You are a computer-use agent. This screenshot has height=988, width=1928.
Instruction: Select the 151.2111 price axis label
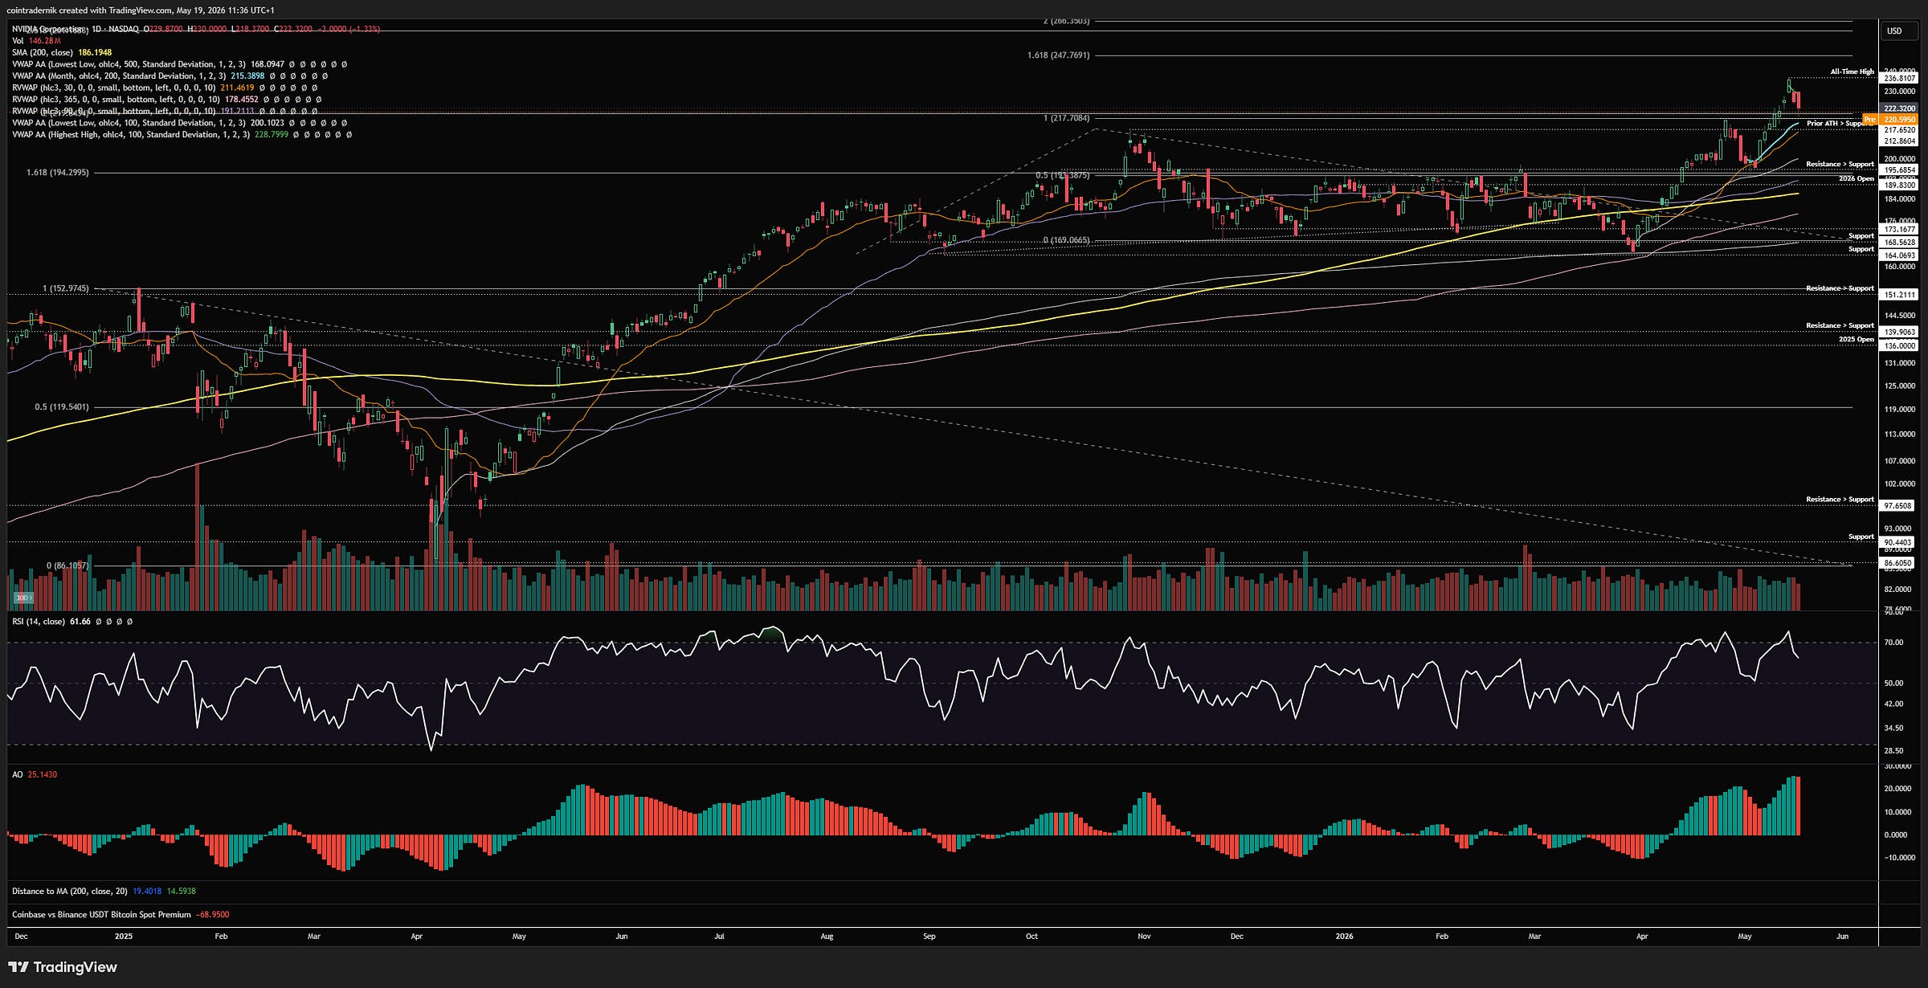[1900, 295]
